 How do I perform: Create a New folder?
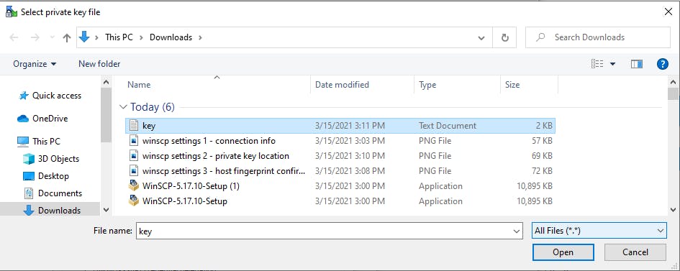click(x=99, y=64)
